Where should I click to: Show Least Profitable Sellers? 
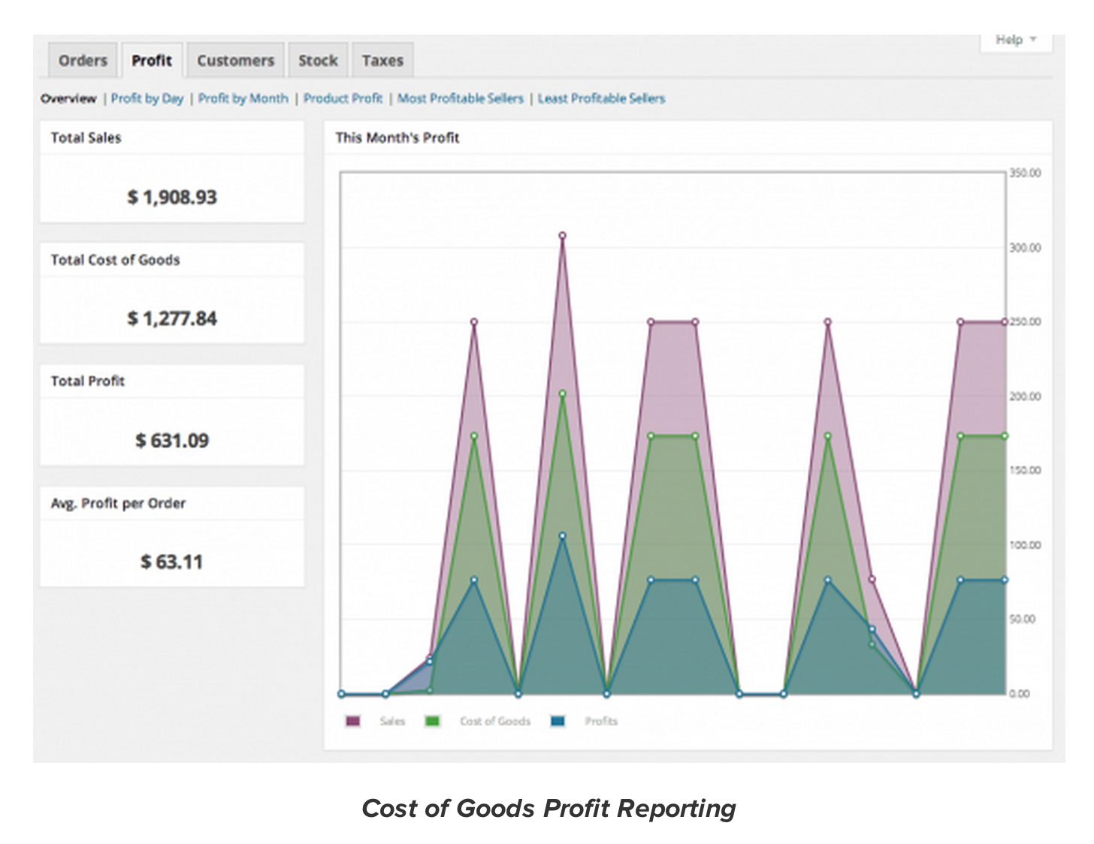(601, 98)
